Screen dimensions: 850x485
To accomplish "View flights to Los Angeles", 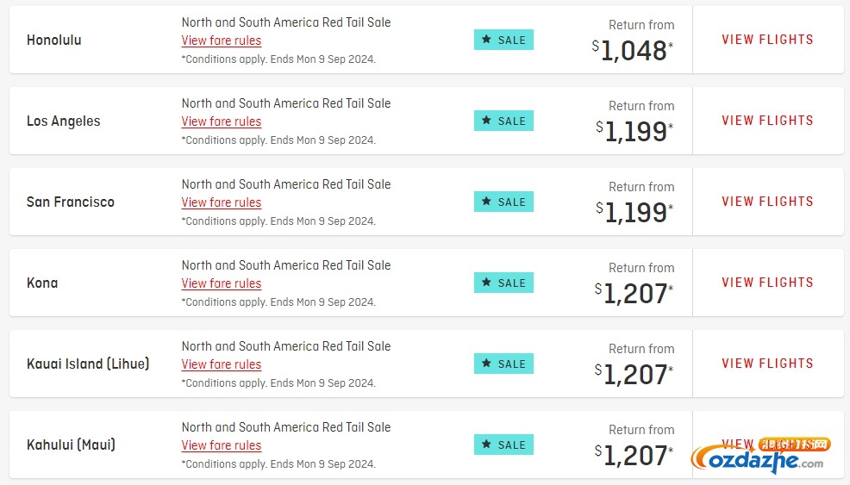I will [767, 121].
